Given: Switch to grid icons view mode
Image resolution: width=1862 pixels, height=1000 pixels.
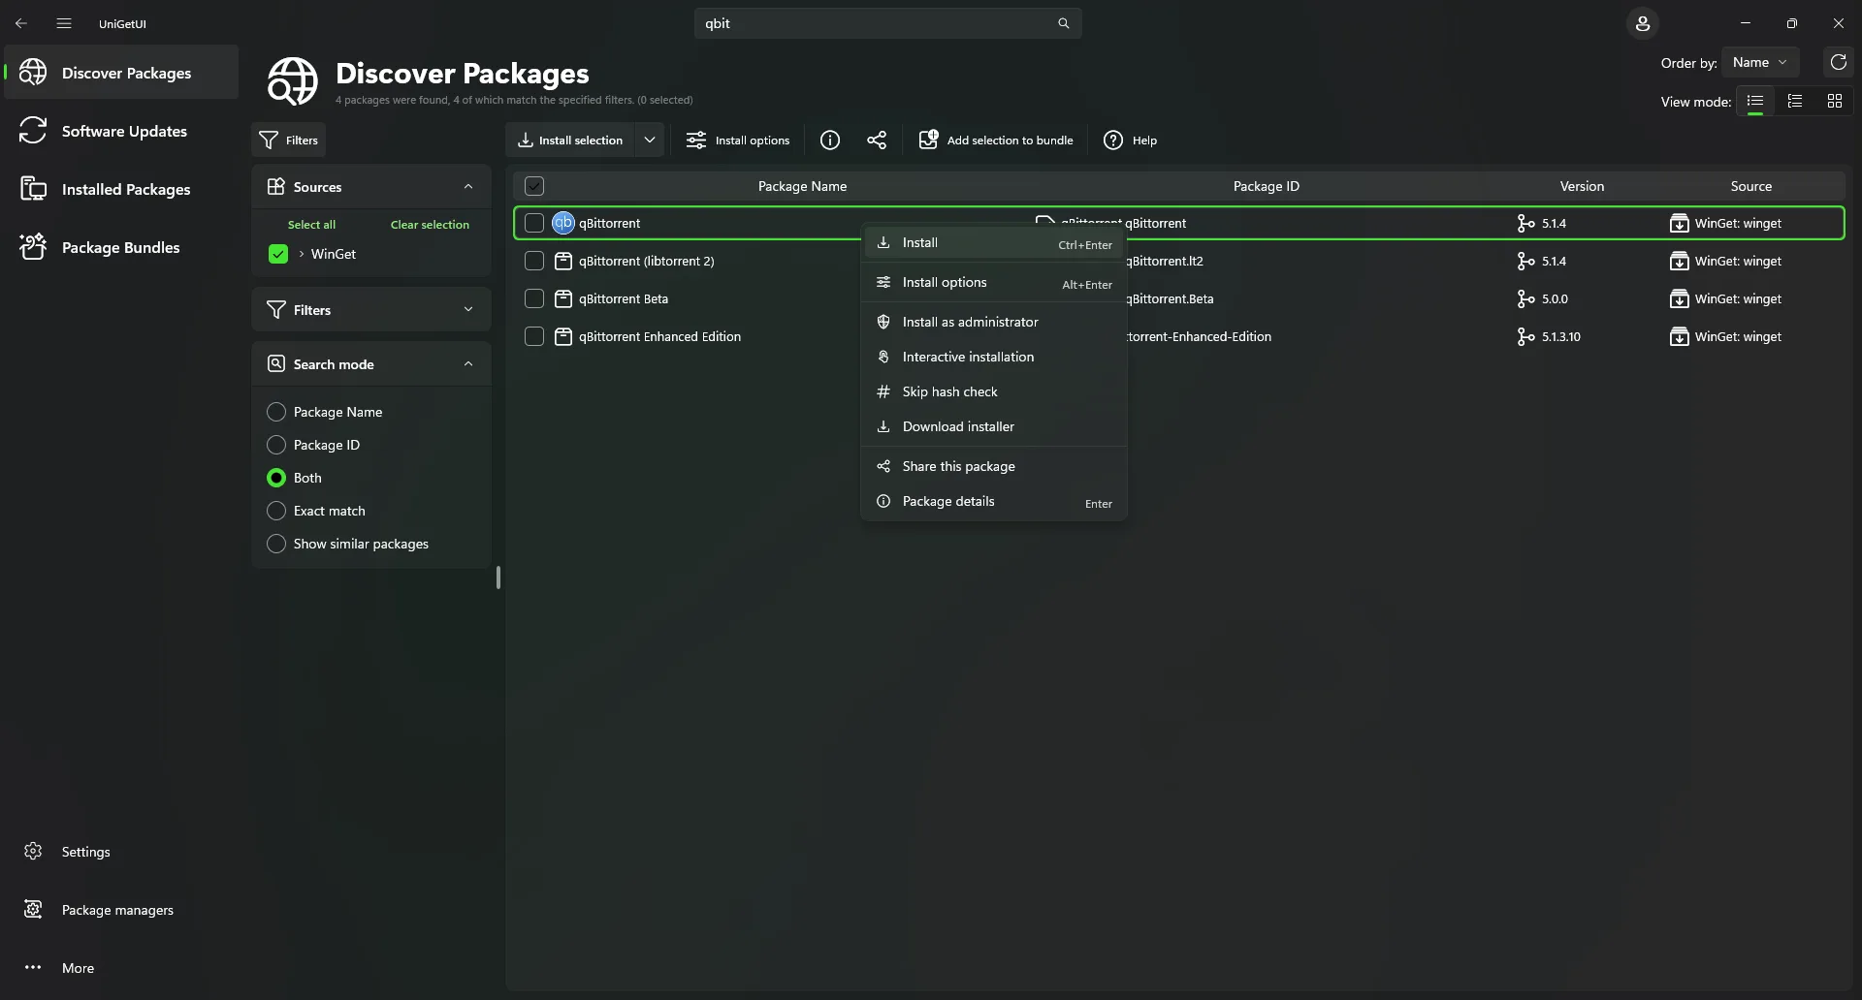Looking at the screenshot, I should 1834,101.
